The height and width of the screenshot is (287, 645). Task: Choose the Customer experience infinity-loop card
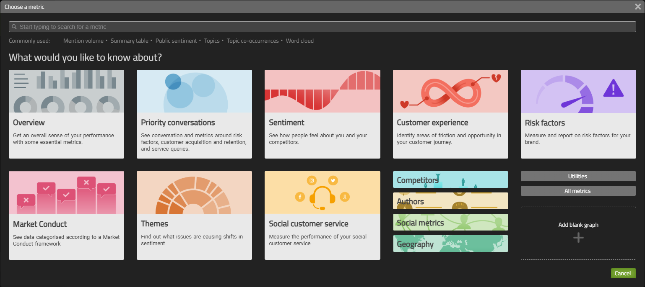click(x=450, y=114)
